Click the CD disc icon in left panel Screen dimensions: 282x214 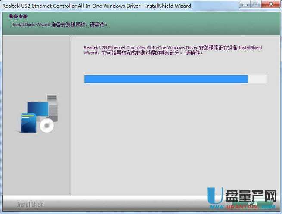(46, 126)
